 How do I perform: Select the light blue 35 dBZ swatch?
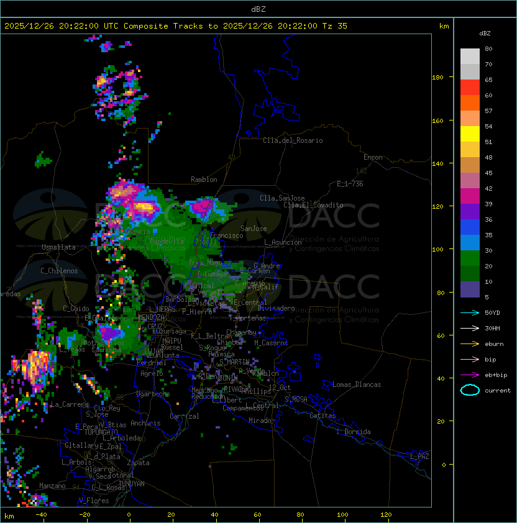470,243
